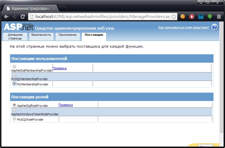Switch to the Безопасность tab

coord(41,37)
